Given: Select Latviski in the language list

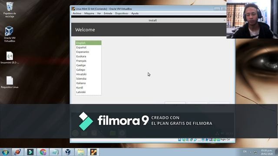Looking at the screenshot, I should 88,92.
